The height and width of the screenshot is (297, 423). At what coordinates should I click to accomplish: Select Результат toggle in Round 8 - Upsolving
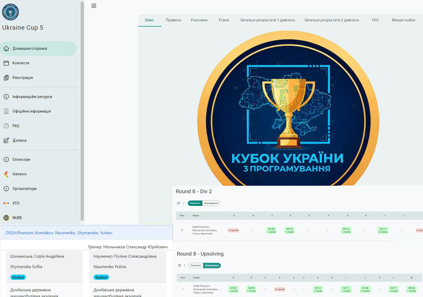click(x=196, y=265)
